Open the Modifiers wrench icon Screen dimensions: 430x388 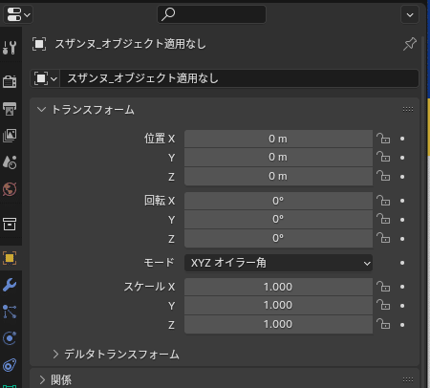point(10,285)
